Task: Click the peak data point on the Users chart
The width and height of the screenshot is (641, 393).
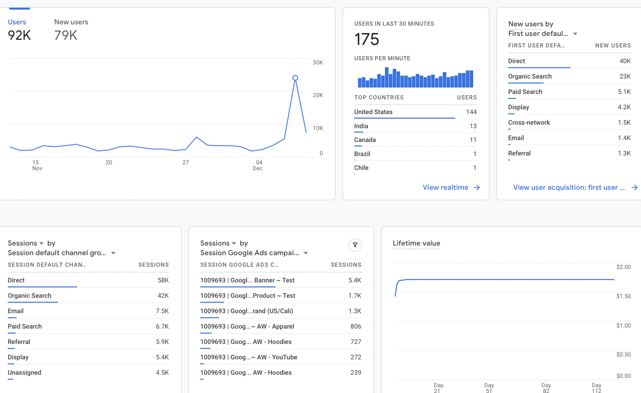Action: pyautogui.click(x=295, y=78)
